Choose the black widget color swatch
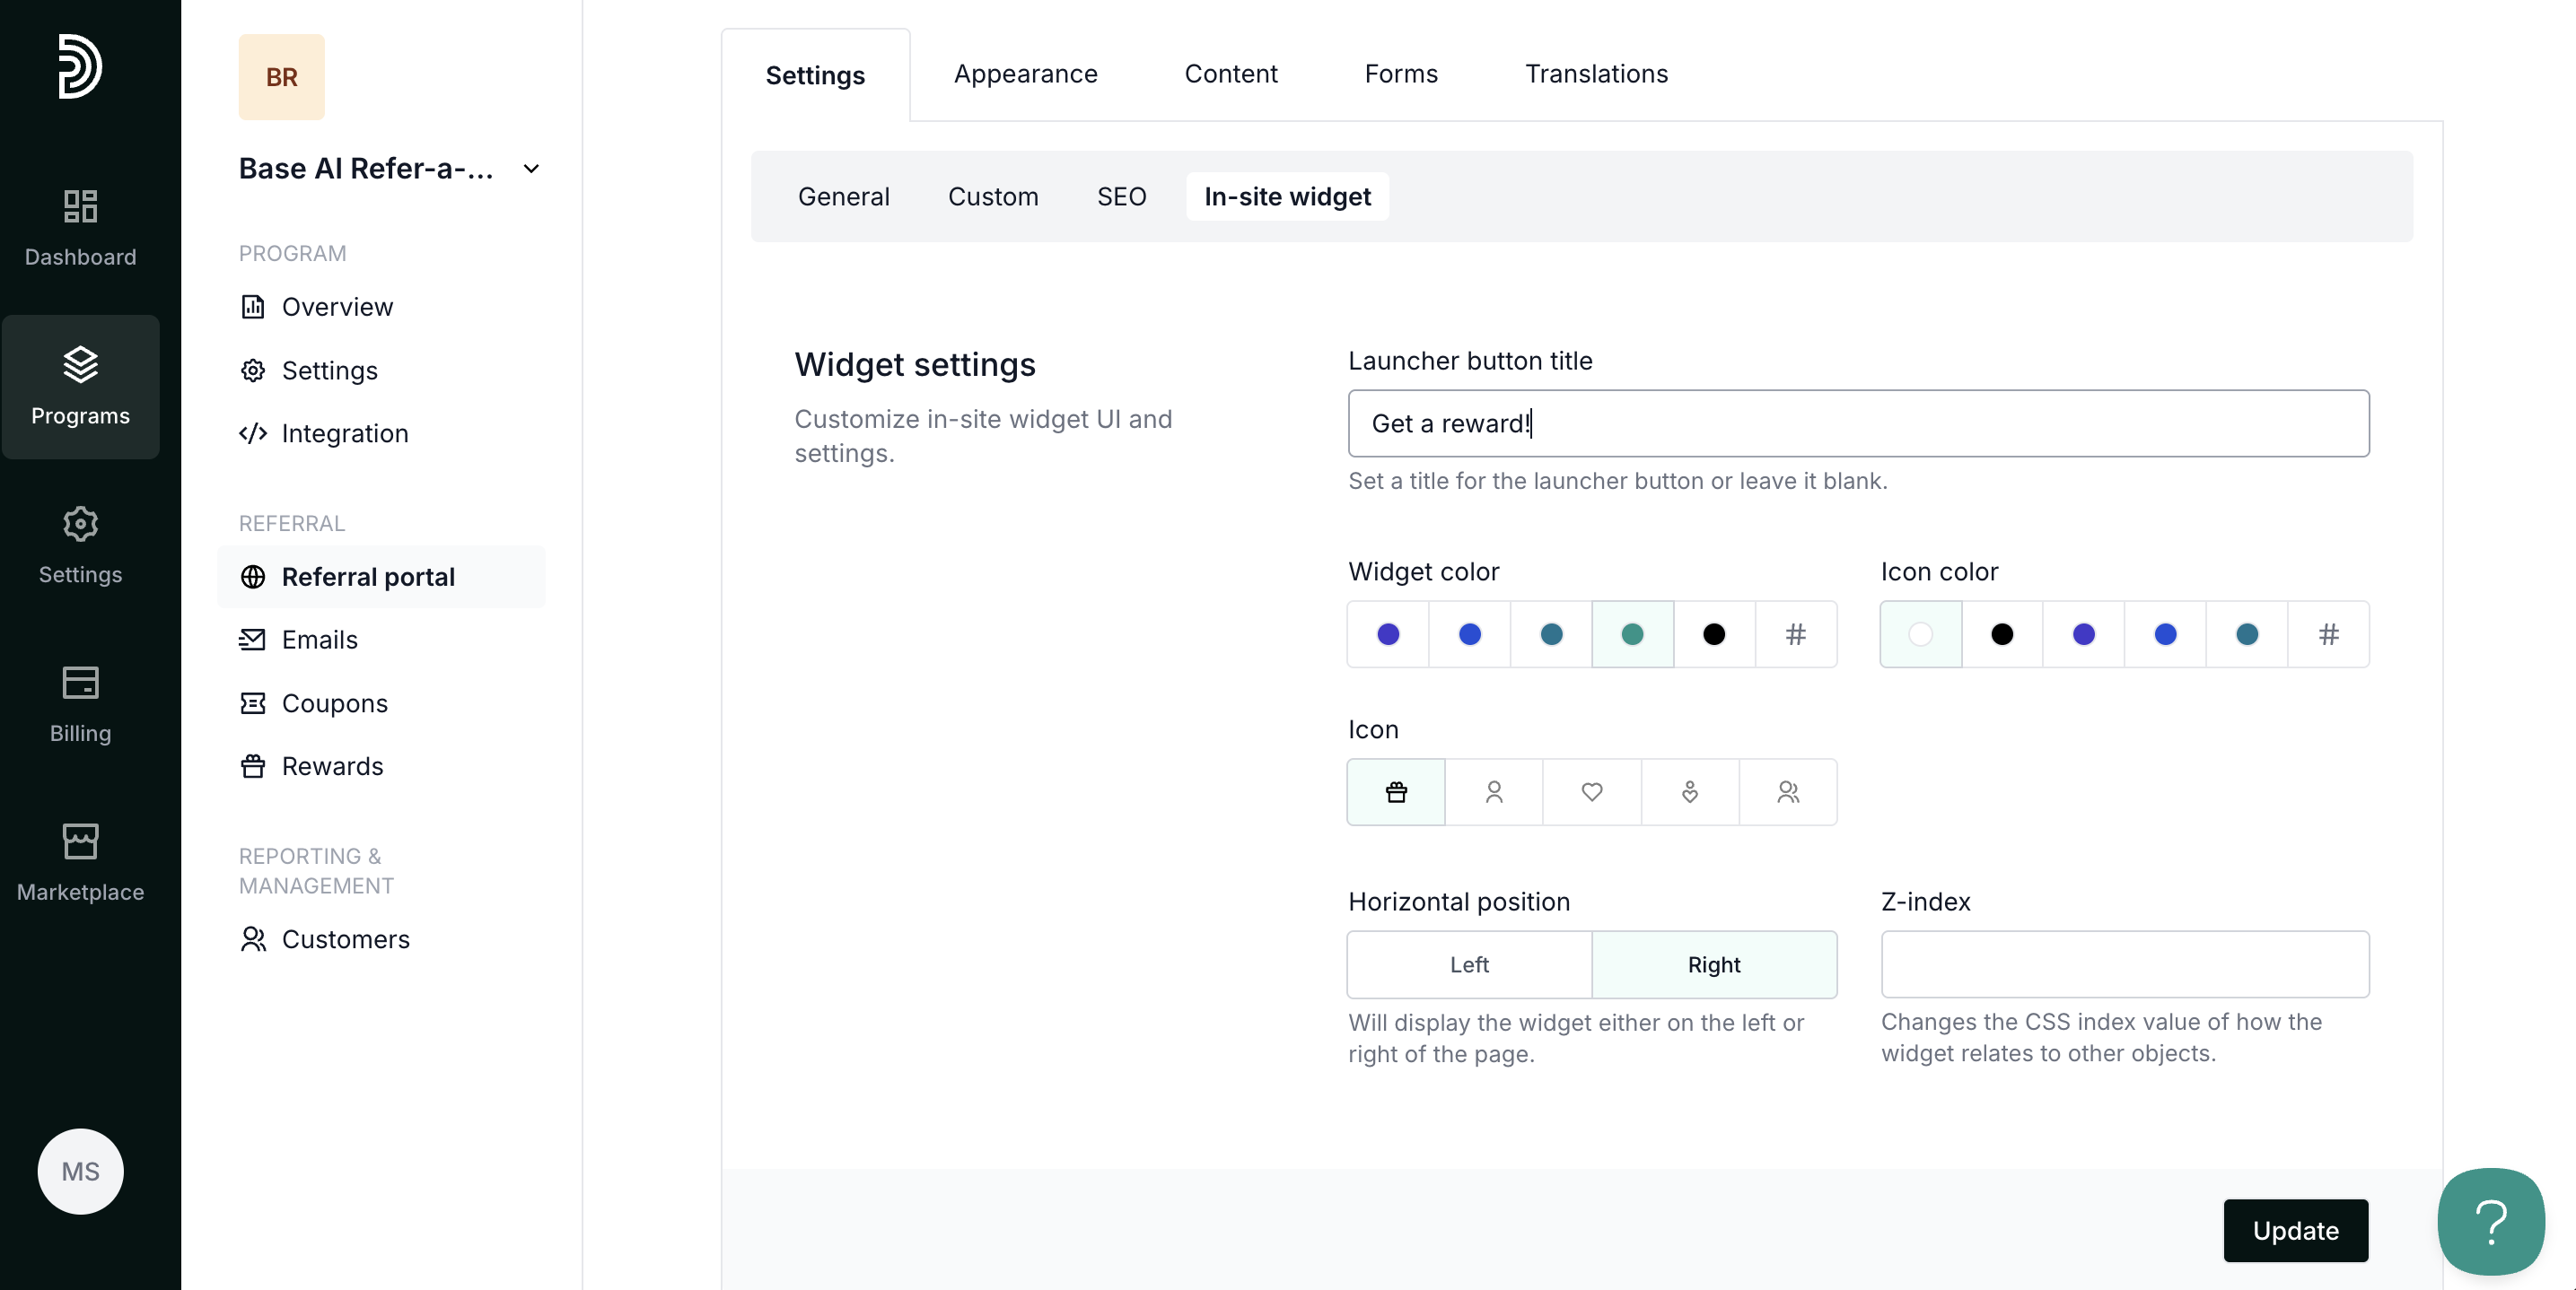Viewport: 2576px width, 1290px height. click(1713, 633)
